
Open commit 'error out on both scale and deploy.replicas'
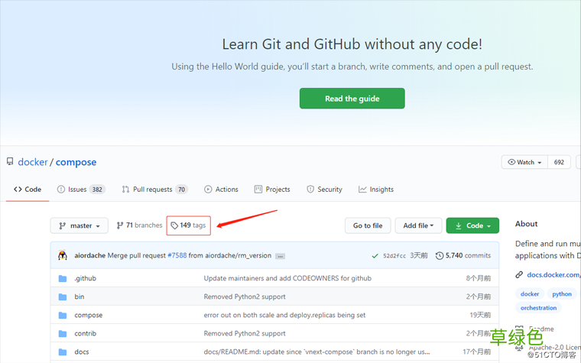[284, 315]
